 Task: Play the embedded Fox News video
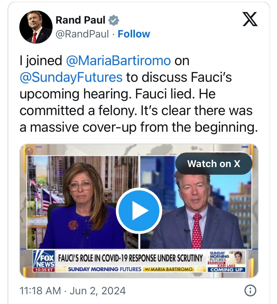tap(139, 210)
